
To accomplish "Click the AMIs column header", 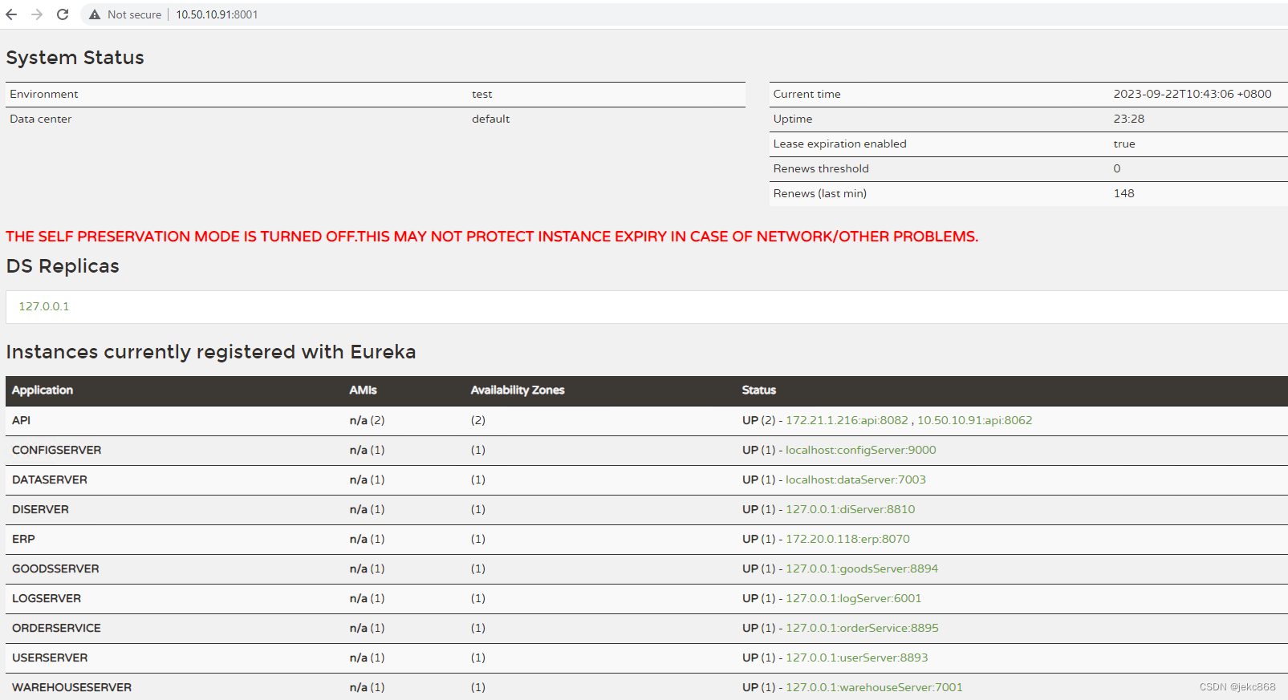I will pos(363,390).
